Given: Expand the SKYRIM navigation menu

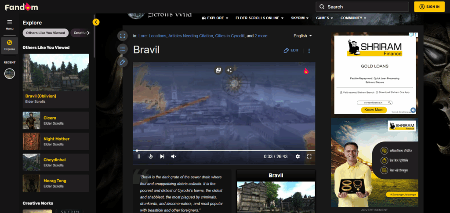Looking at the screenshot, I should pos(300,18).
